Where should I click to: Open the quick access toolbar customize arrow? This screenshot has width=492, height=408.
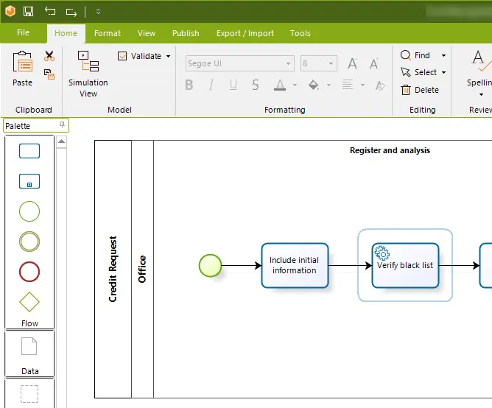pyautogui.click(x=98, y=12)
